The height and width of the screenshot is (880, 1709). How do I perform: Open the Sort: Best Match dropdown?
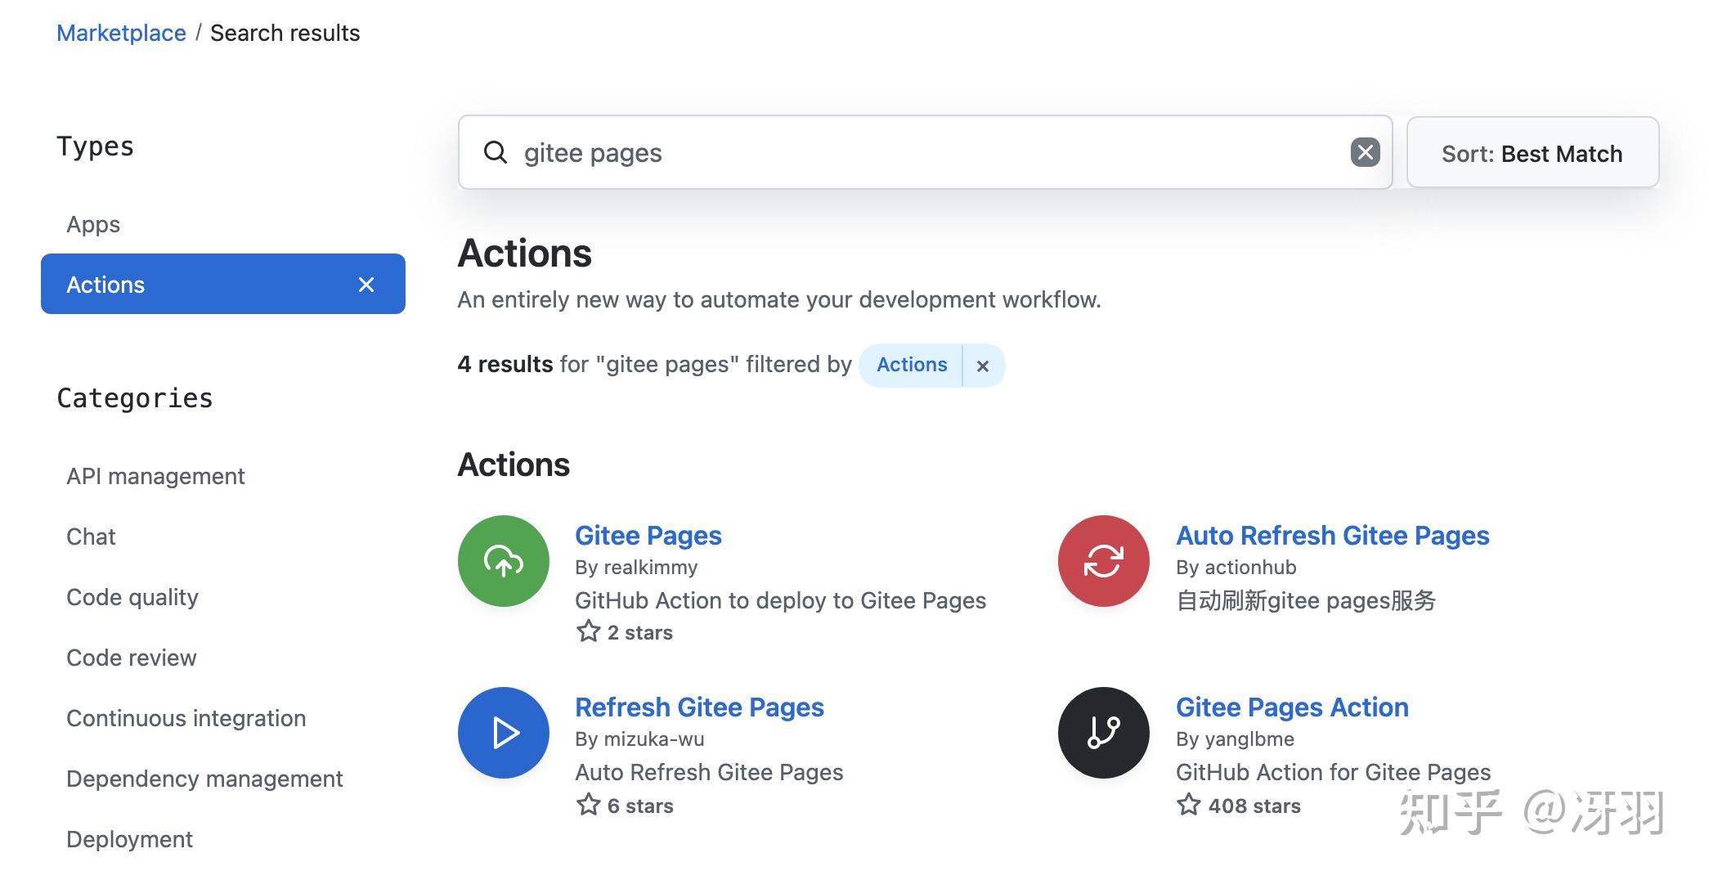pyautogui.click(x=1532, y=153)
